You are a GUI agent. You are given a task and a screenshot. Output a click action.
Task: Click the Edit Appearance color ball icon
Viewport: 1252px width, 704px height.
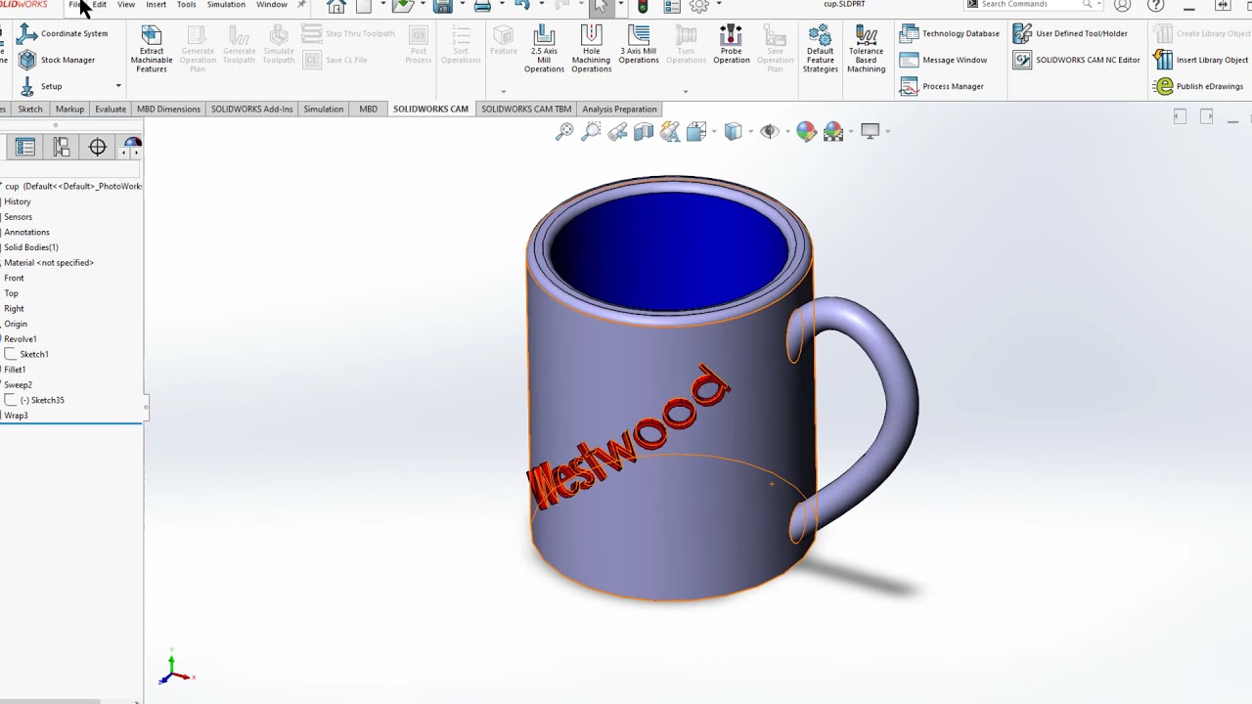[x=806, y=131]
